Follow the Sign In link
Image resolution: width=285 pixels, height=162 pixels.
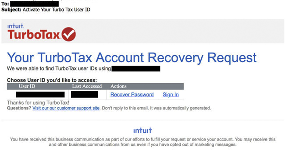171,95
